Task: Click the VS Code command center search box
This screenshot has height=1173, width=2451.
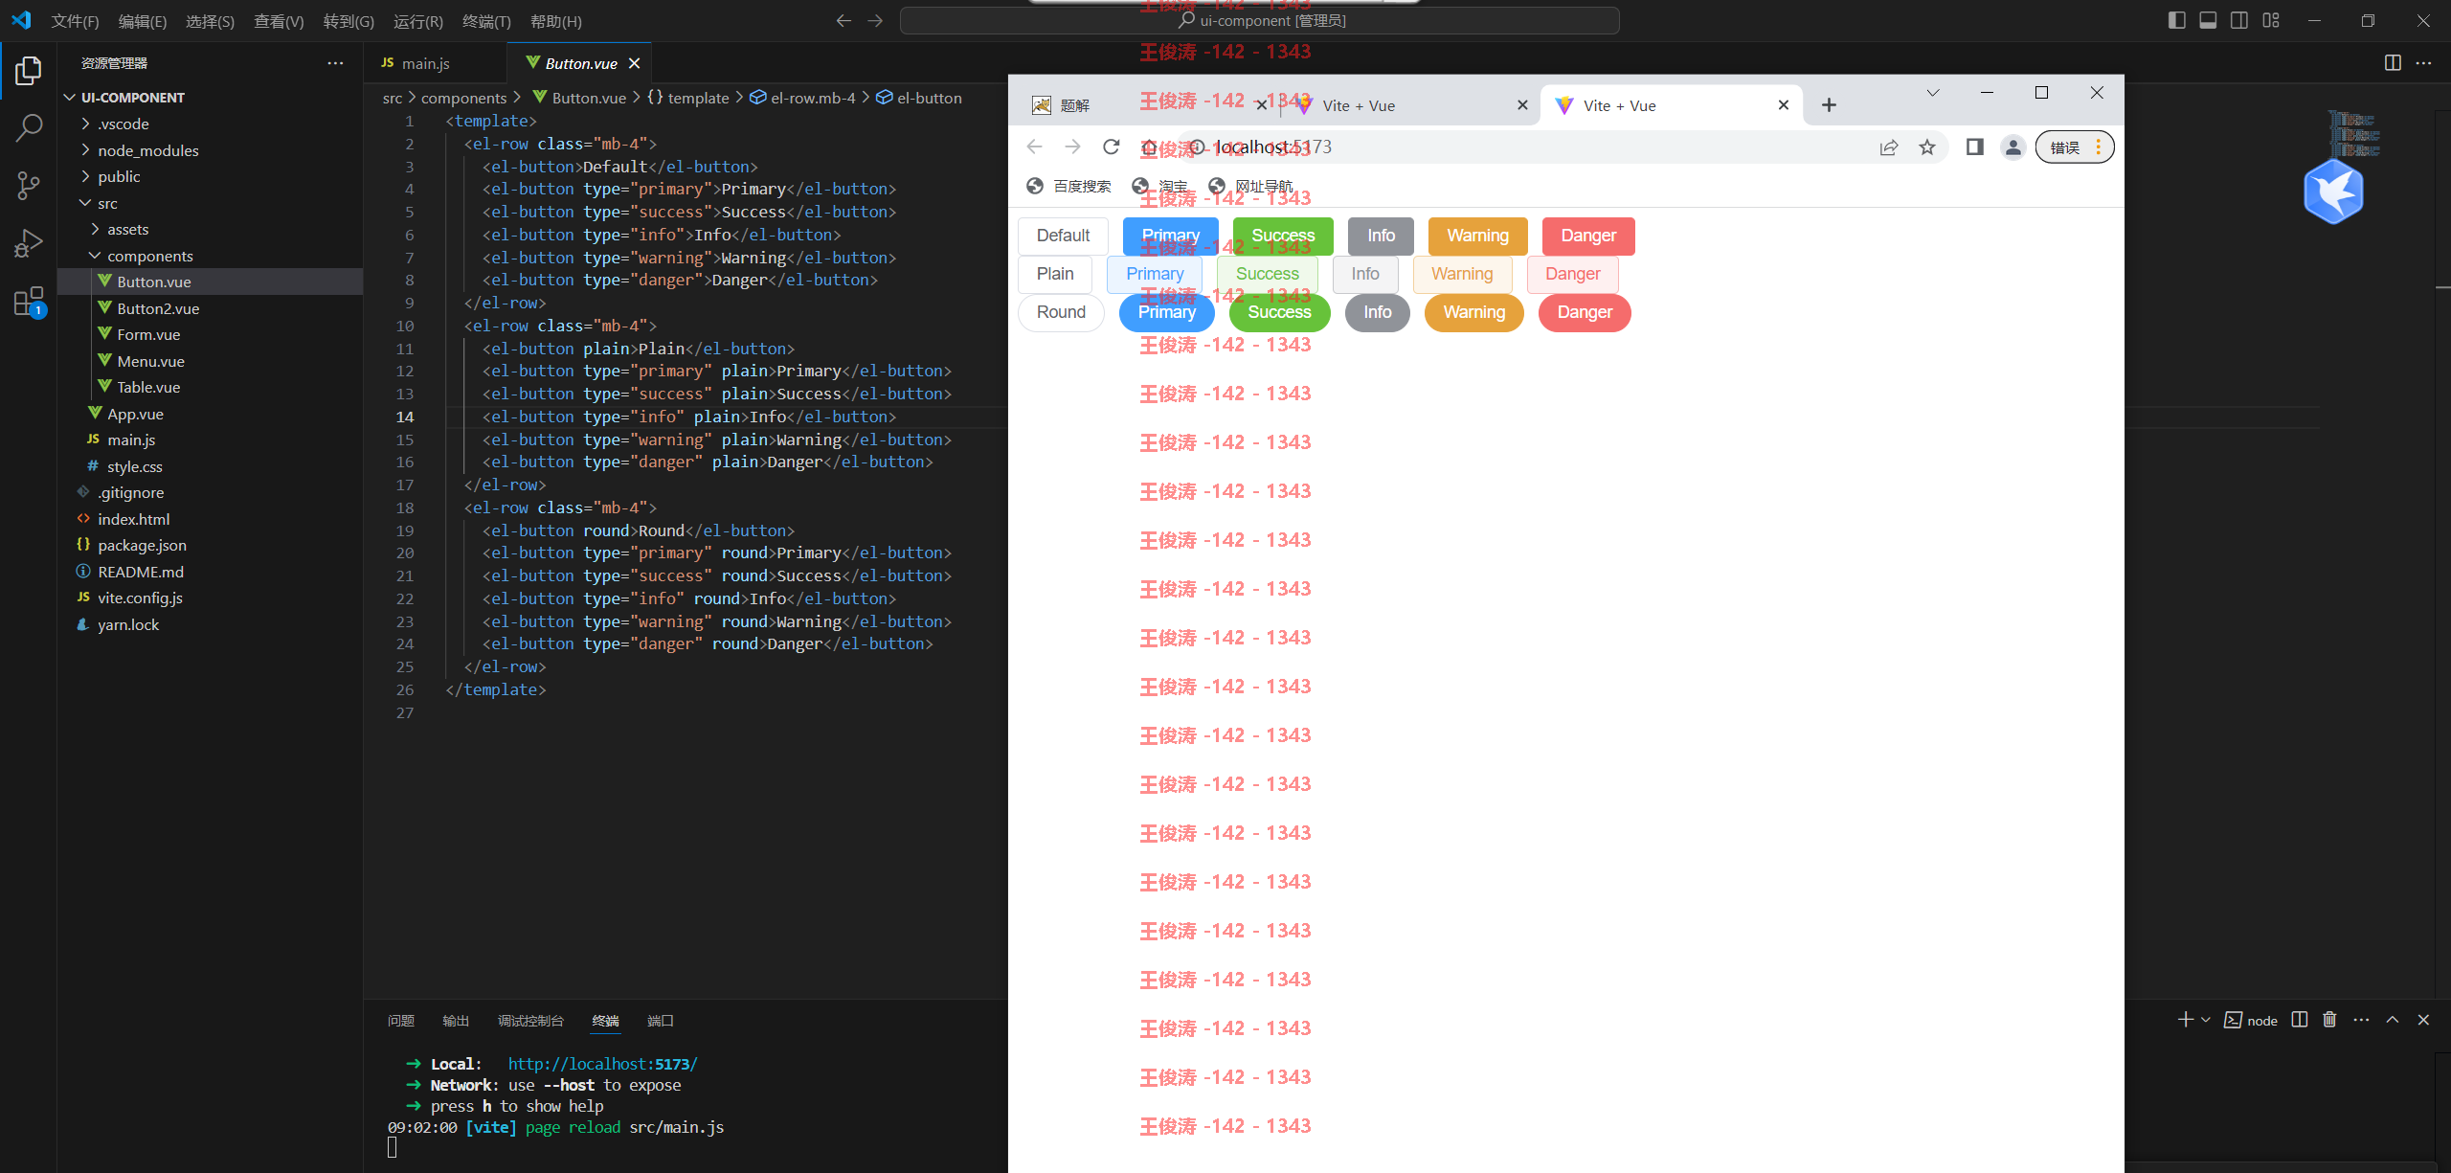Action: (1260, 20)
